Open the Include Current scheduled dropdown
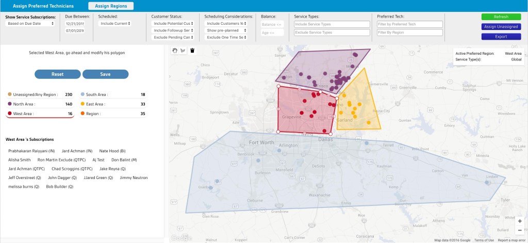The height and width of the screenshot is (243, 528). tap(115, 24)
